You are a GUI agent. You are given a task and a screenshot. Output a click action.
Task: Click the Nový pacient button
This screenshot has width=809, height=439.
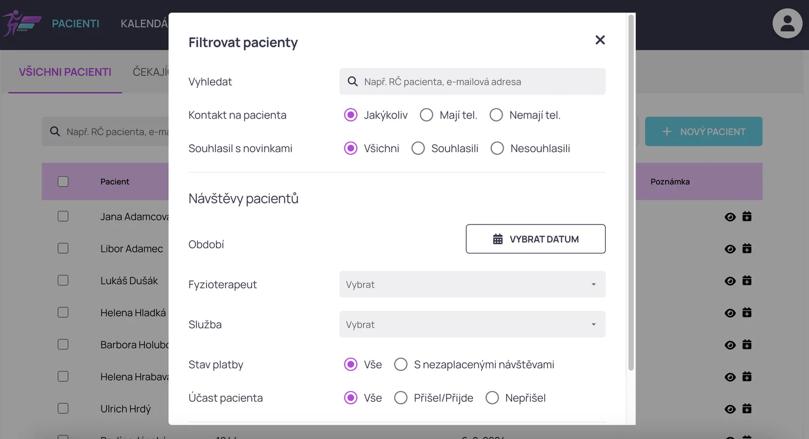(704, 132)
